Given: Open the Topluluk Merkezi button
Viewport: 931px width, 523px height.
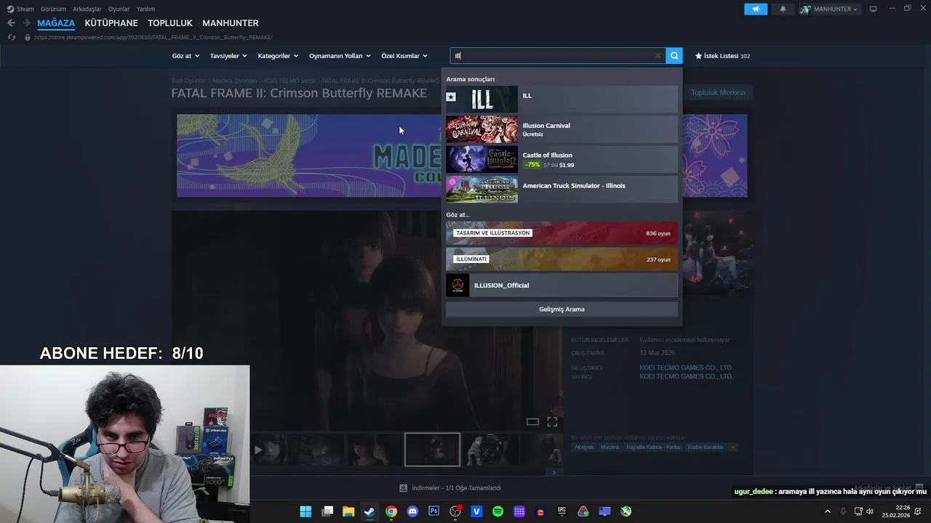Looking at the screenshot, I should coord(718,92).
